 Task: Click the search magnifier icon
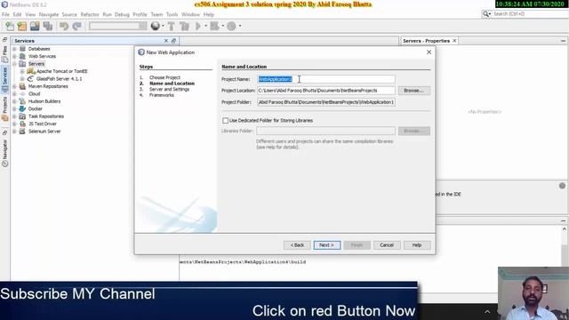click(x=485, y=14)
